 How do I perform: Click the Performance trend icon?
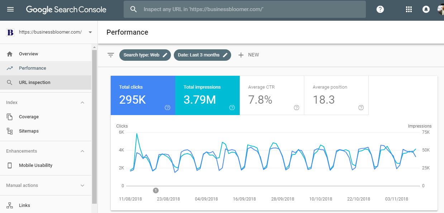(x=10, y=68)
